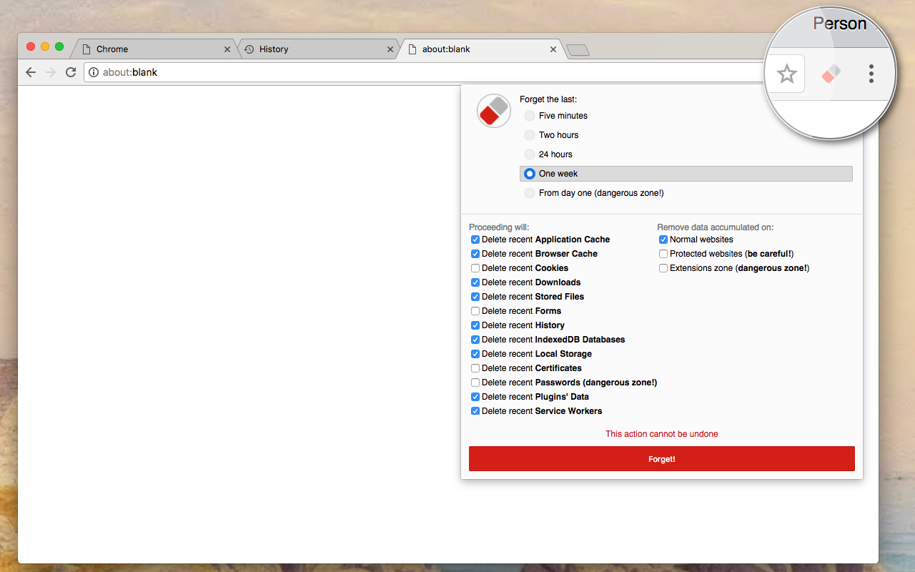
Task: Click inside the address bar
Action: point(286,72)
